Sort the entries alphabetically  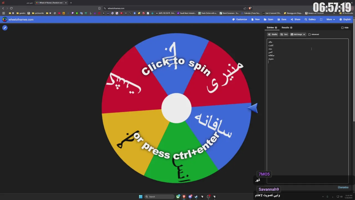tap(284, 34)
